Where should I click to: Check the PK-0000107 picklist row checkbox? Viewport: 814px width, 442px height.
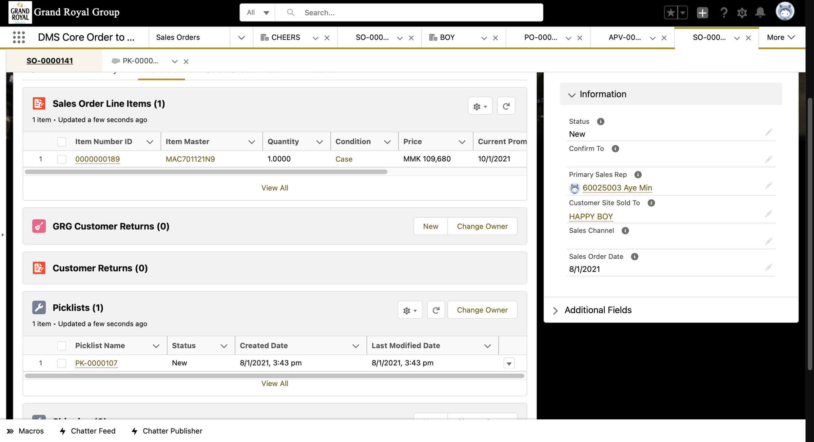tap(62, 363)
